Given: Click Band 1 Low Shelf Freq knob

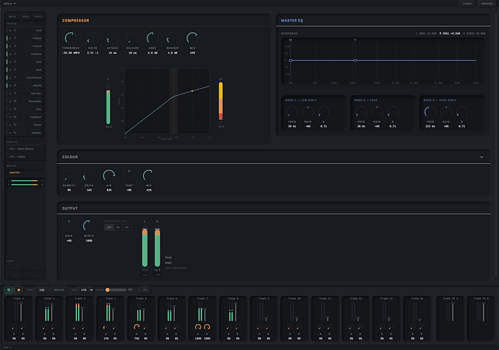Looking at the screenshot, I should coord(292,112).
